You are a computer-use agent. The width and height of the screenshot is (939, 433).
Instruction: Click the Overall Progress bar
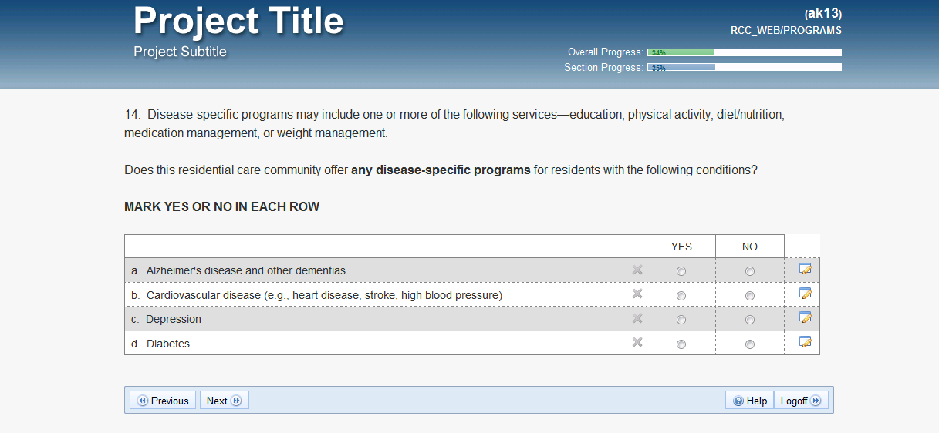pyautogui.click(x=744, y=52)
